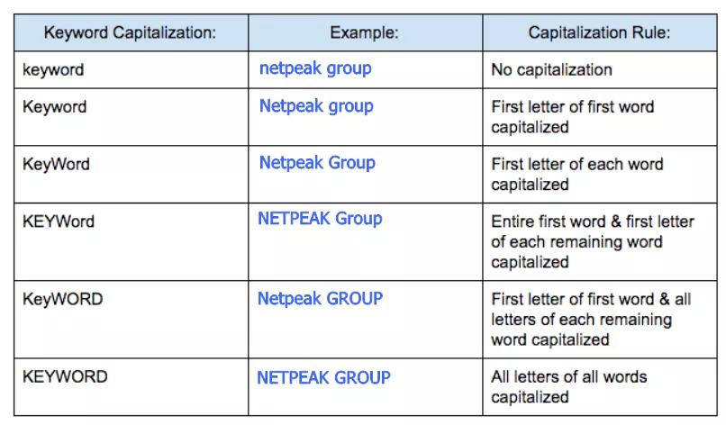Select 'First letter of first word capitalized' cell
726x425 pixels.
[600, 117]
